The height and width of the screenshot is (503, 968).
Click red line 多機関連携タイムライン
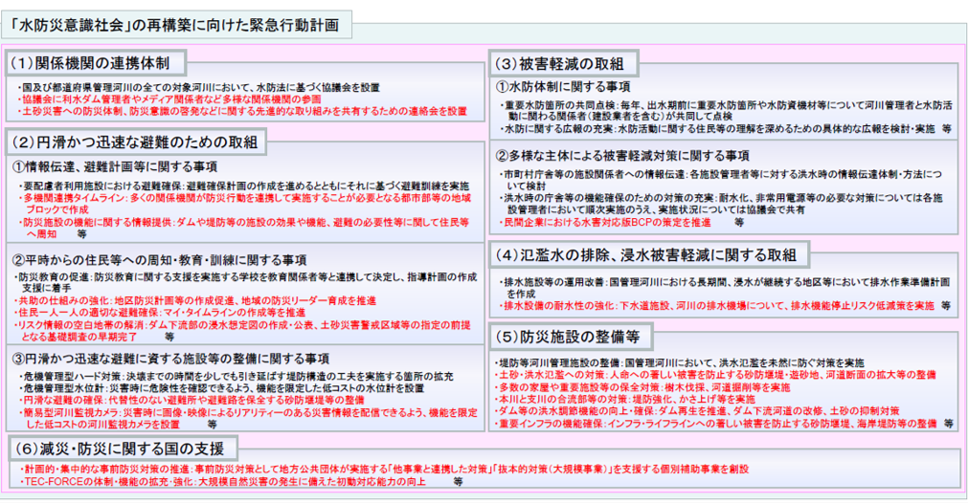coord(244,204)
